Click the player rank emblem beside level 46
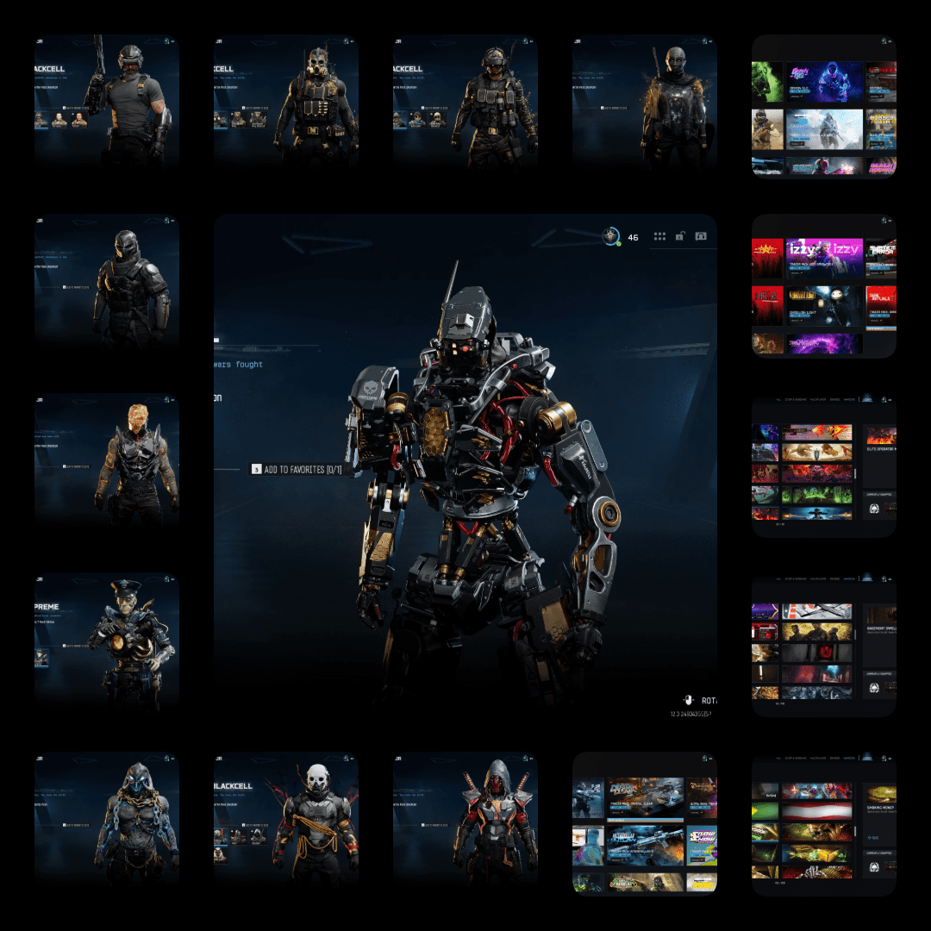This screenshot has height=931, width=931. pos(610,236)
